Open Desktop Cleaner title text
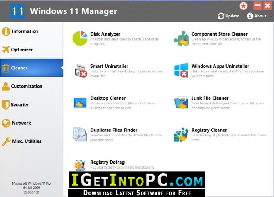Image resolution: width=274 pixels, height=197 pixels. click(108, 98)
